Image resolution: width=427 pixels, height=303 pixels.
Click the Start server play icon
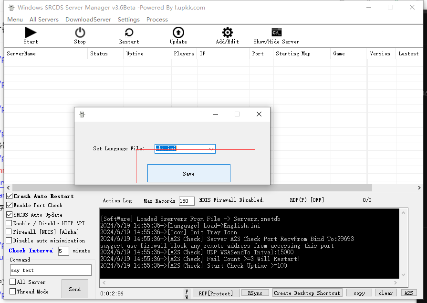click(x=31, y=32)
